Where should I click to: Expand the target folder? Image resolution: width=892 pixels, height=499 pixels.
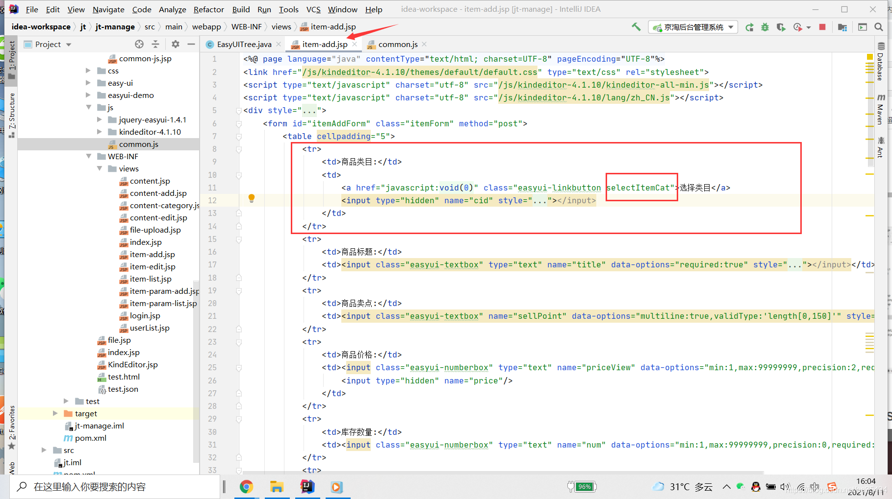[55, 413]
